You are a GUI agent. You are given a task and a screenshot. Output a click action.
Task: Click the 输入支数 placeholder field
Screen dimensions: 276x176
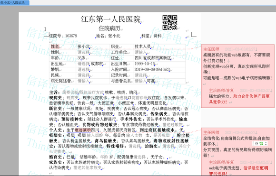click(134, 136)
